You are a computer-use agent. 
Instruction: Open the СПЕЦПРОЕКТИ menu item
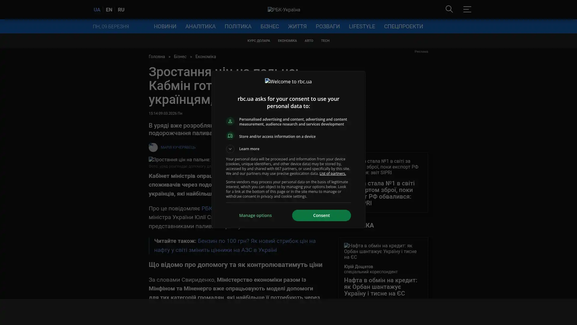coord(403,26)
